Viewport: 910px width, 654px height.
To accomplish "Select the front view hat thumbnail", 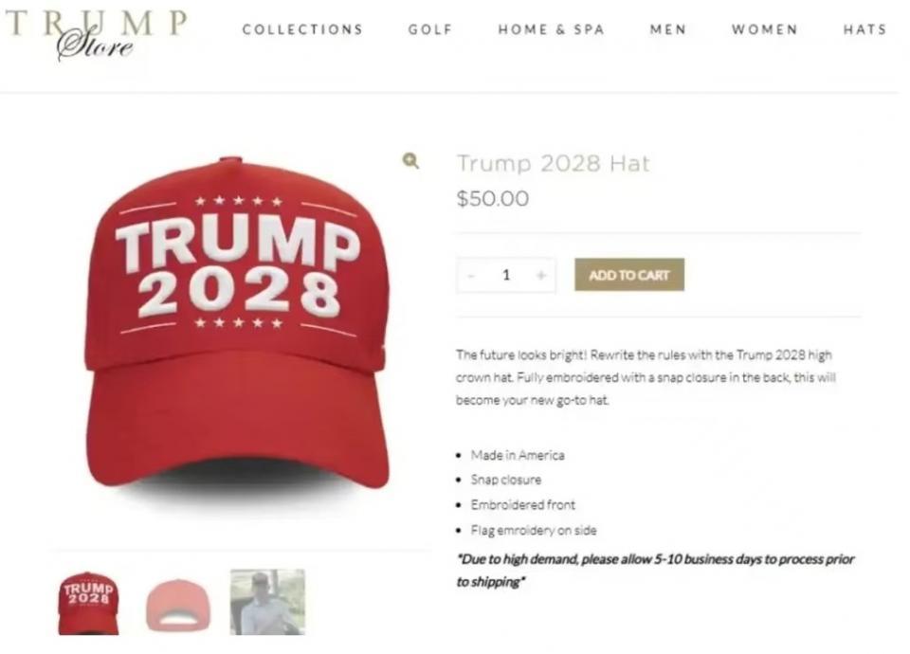I will coord(88,603).
